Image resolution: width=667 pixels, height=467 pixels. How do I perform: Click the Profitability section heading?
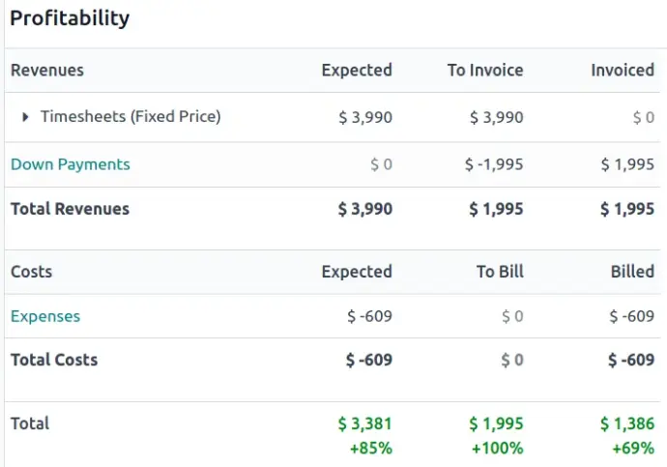coord(70,18)
